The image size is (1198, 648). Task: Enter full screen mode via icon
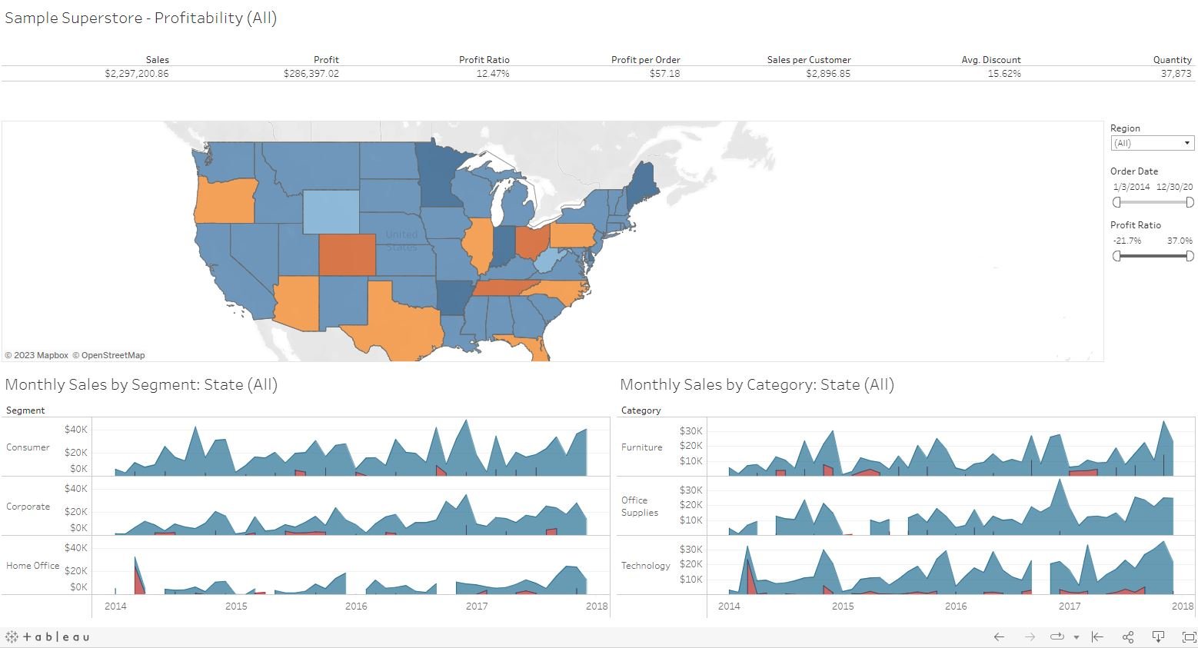pyautogui.click(x=1189, y=636)
